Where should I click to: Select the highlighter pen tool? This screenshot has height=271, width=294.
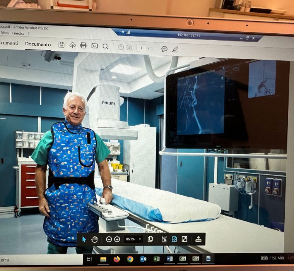[x=175, y=49]
